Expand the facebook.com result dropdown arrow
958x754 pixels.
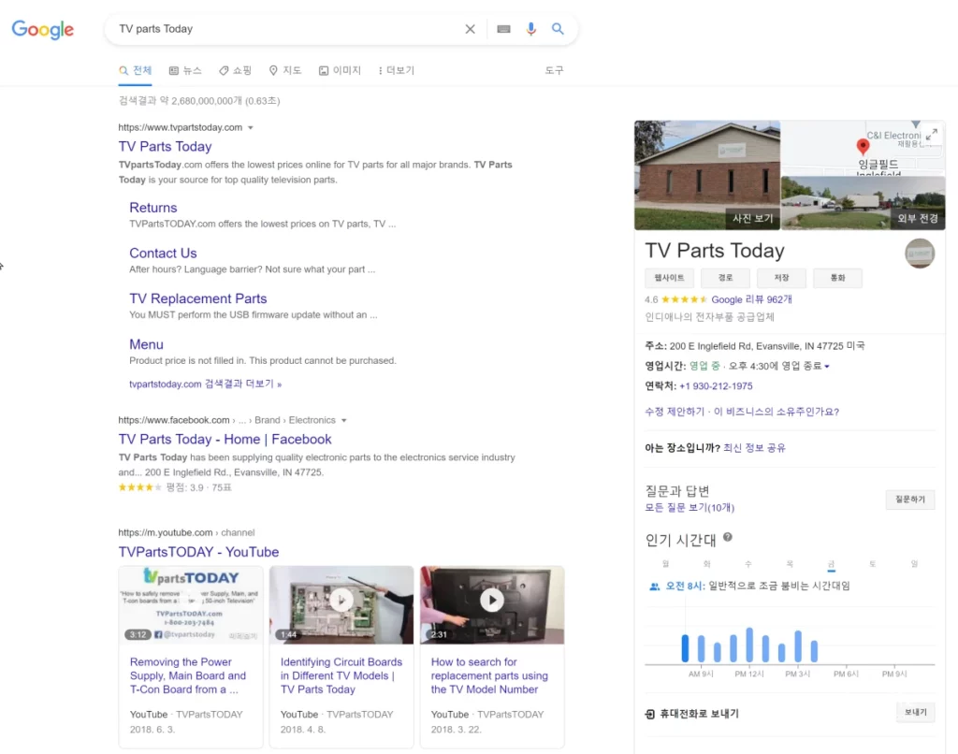coord(344,420)
